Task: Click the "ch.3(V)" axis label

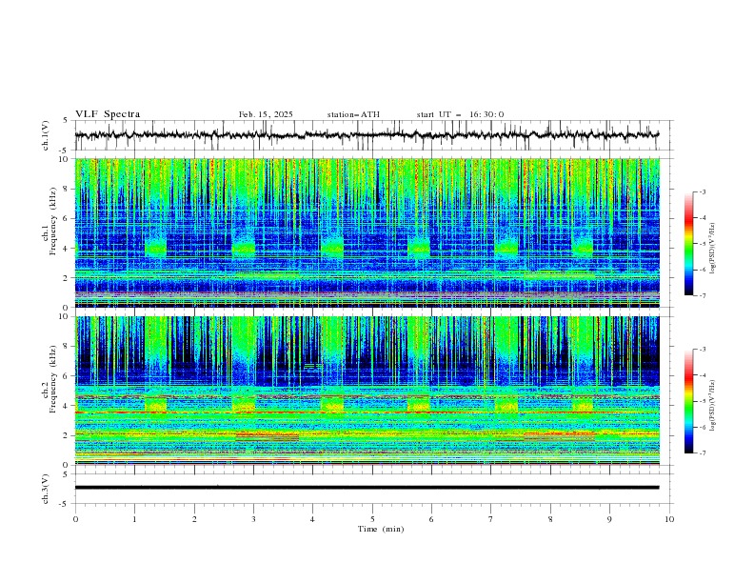Action: tap(46, 489)
